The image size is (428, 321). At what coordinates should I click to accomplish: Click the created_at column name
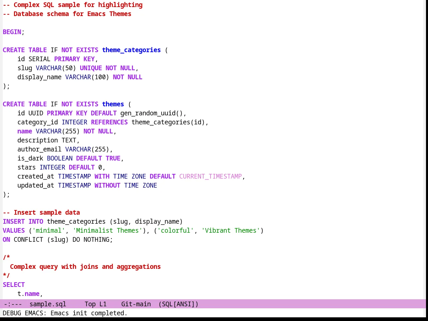(36, 176)
